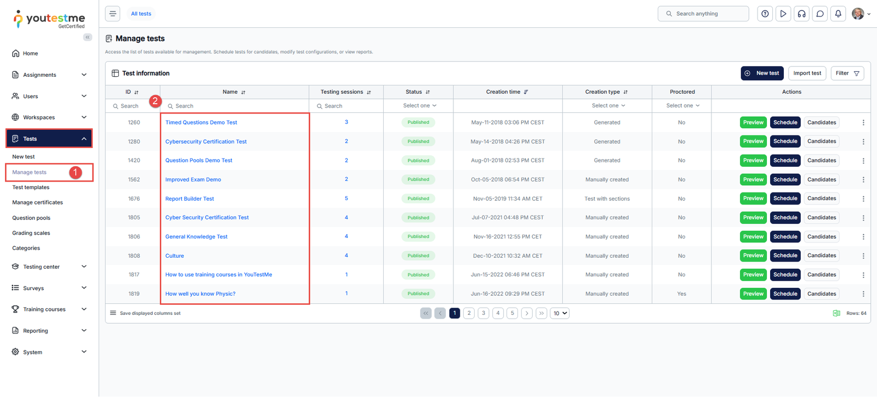
Task: Open the Status filter dropdown
Action: tap(419, 106)
